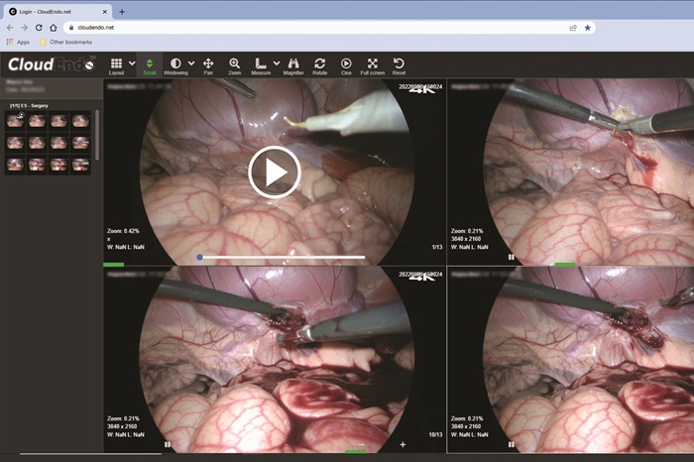Click the Rotate tool

319,66
